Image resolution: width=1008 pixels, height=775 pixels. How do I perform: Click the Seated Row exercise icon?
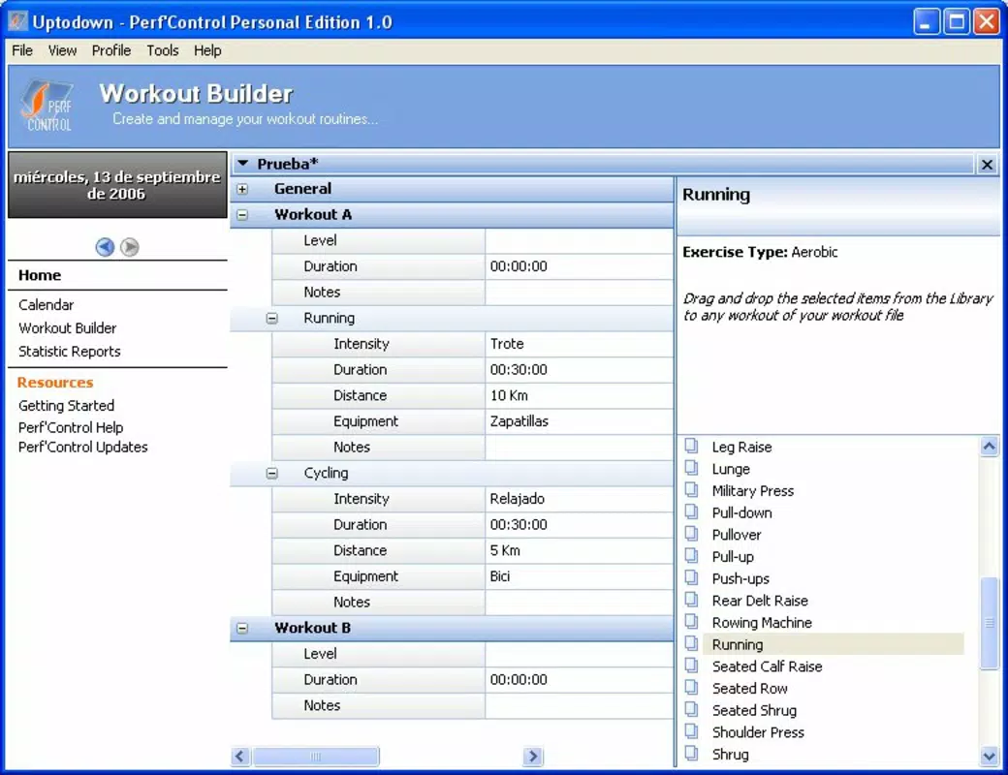[692, 687]
